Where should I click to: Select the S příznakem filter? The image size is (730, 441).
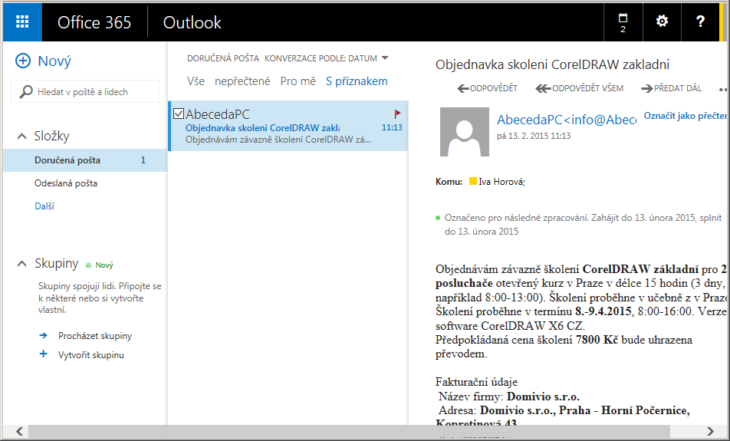click(x=357, y=81)
